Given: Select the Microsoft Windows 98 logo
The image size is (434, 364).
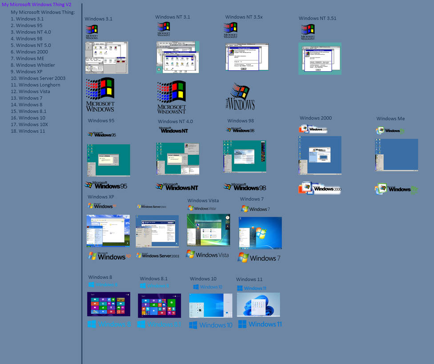Looking at the screenshot, I should coord(245,187).
